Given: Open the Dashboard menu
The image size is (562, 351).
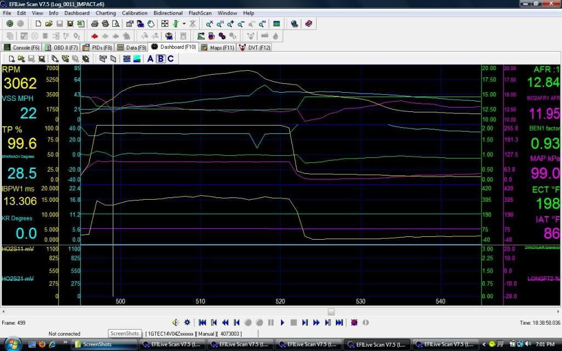Looking at the screenshot, I should [77, 13].
